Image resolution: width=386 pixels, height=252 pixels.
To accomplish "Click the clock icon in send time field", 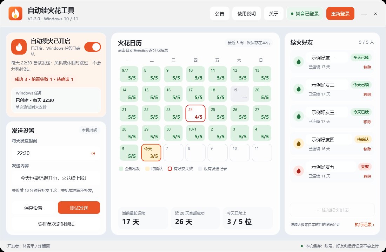I will (x=93, y=153).
